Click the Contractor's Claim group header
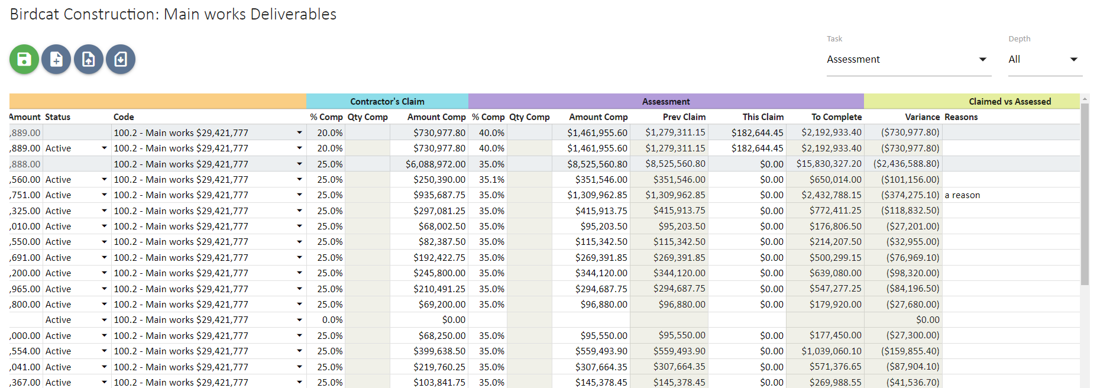Image resolution: width=1097 pixels, height=388 pixels. [x=387, y=102]
